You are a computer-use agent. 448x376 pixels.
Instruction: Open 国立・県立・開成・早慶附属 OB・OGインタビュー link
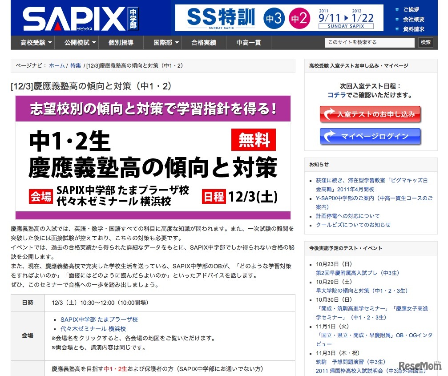(x=374, y=340)
